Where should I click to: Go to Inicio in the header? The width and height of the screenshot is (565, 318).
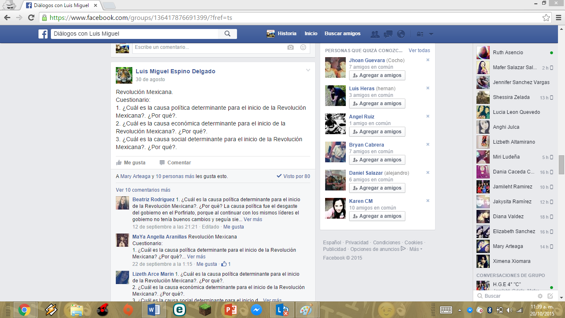[x=311, y=34]
